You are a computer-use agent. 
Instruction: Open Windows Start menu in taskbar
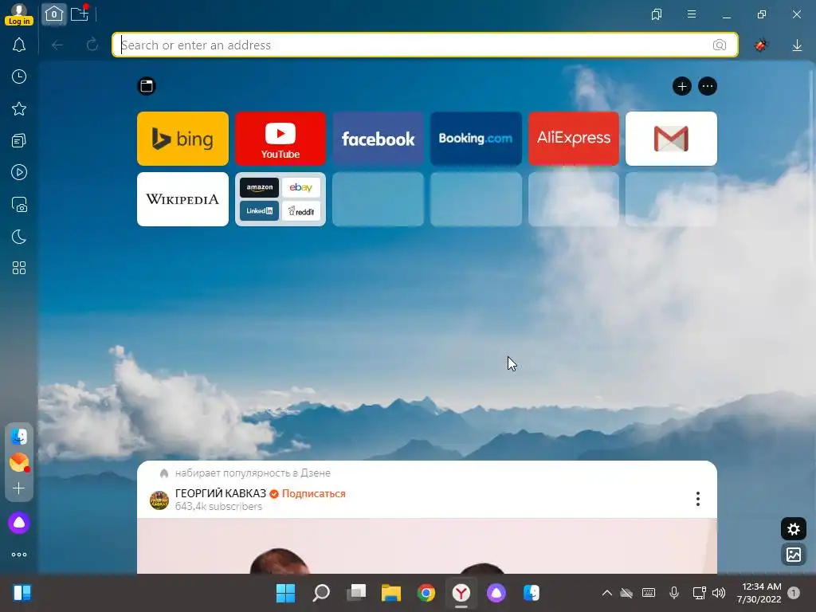click(x=285, y=593)
